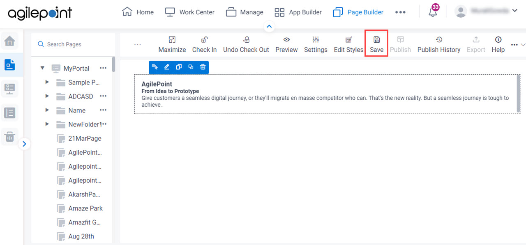Click the Aug 28th page icon
Viewport: 526px width, 245px height.
[61, 236]
